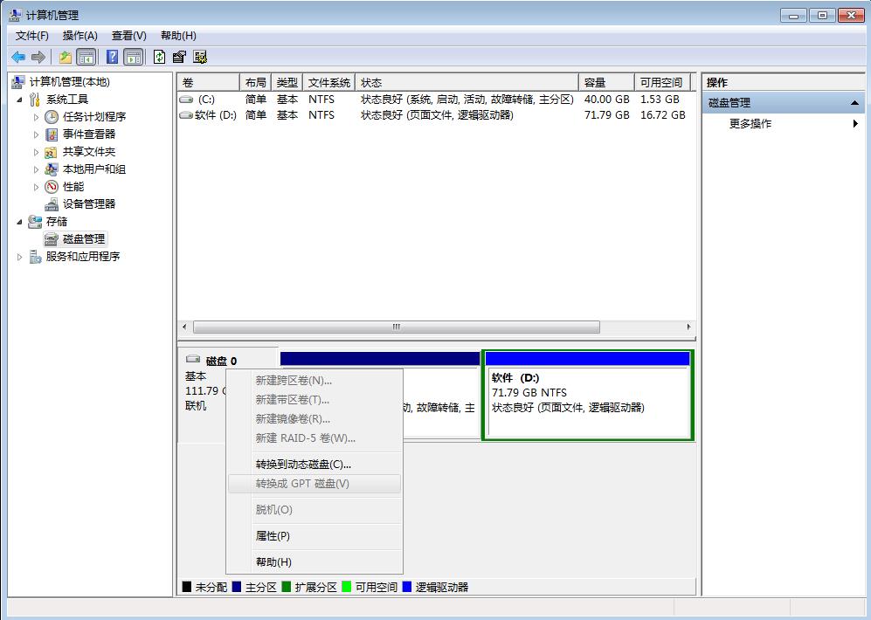Click the Disk Management icon in tree

point(51,239)
